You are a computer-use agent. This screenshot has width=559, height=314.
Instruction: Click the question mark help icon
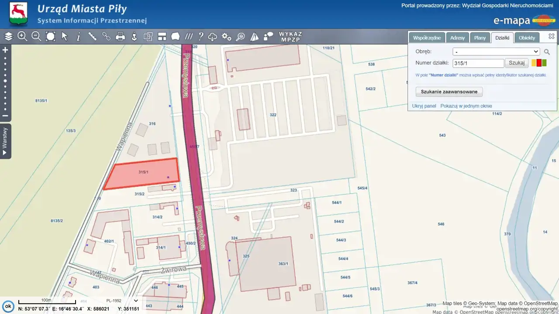point(201,37)
